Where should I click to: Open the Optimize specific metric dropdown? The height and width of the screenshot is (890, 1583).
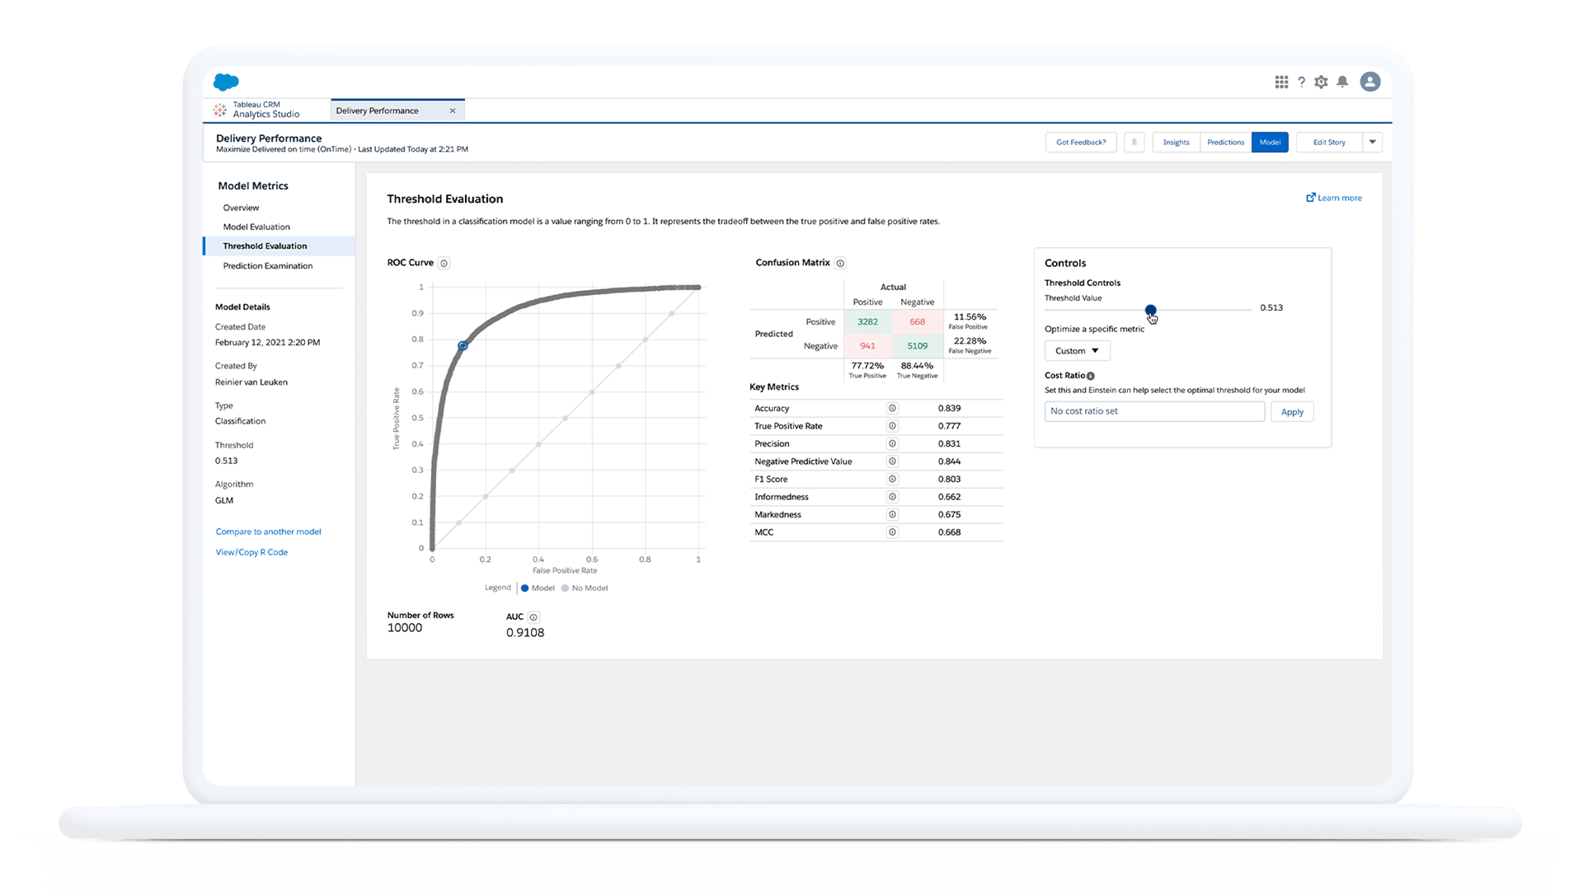pyautogui.click(x=1076, y=350)
